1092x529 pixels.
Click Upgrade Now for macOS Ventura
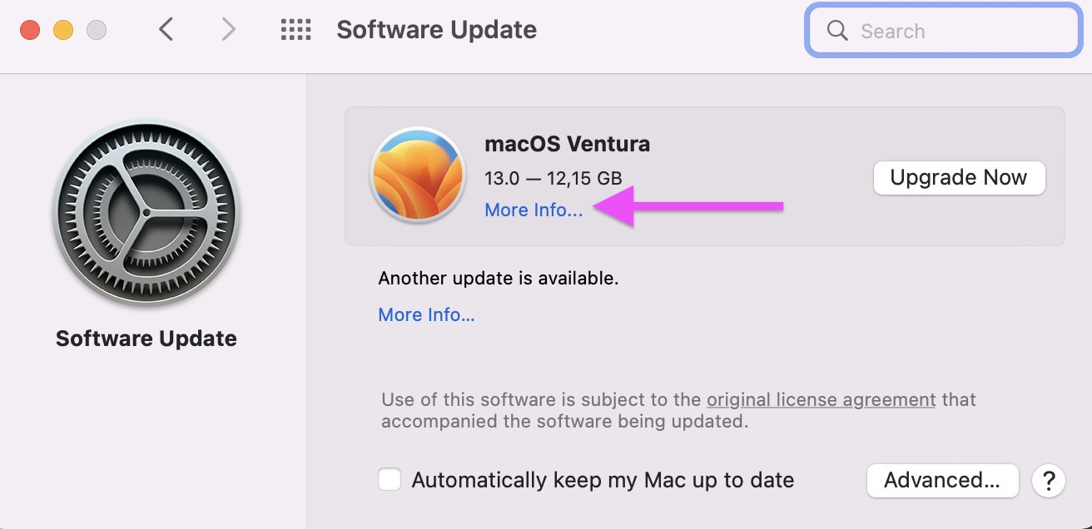959,177
